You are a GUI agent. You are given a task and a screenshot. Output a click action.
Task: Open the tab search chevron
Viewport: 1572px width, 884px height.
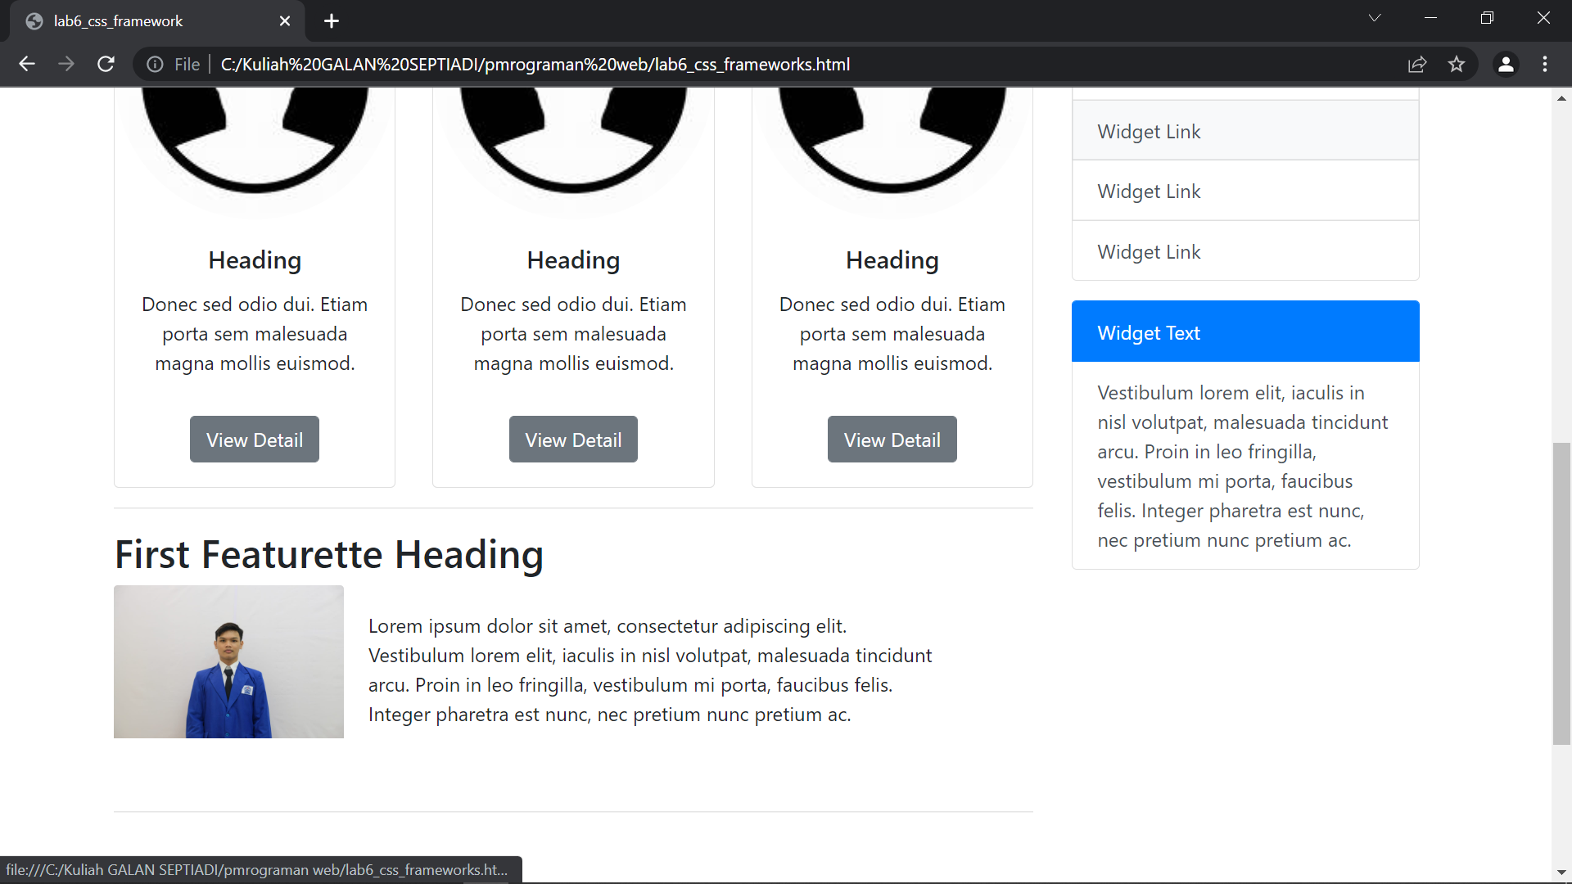(x=1375, y=17)
